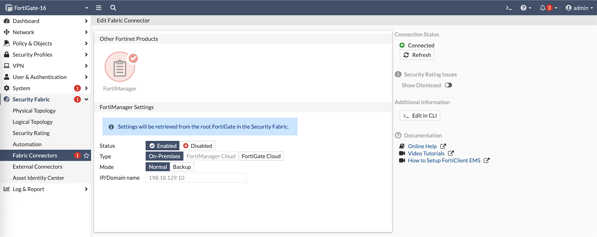Open the Online Help link
Screen dimensions: 597x237
tap(422, 146)
